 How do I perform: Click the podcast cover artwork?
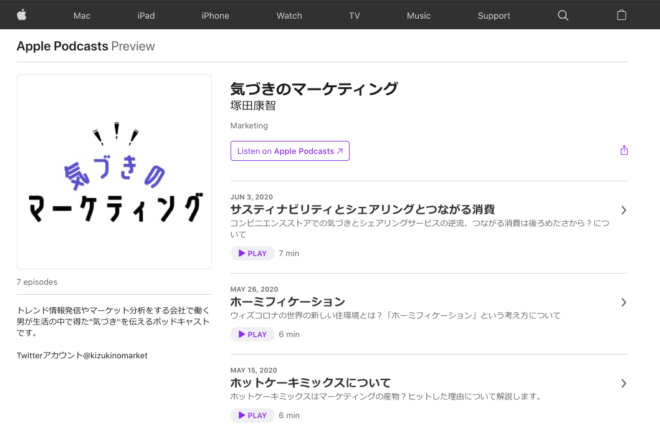tap(114, 172)
